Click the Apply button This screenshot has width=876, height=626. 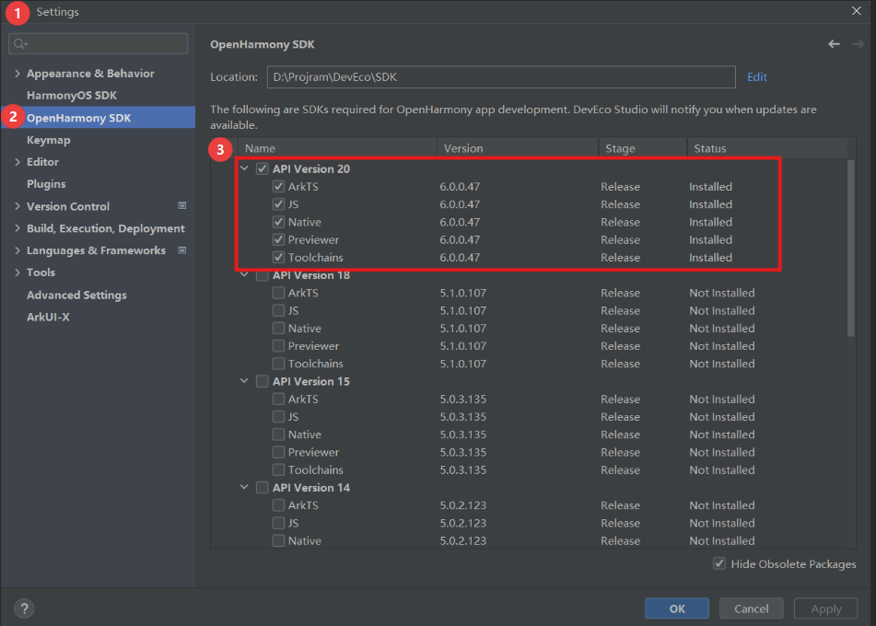[825, 609]
